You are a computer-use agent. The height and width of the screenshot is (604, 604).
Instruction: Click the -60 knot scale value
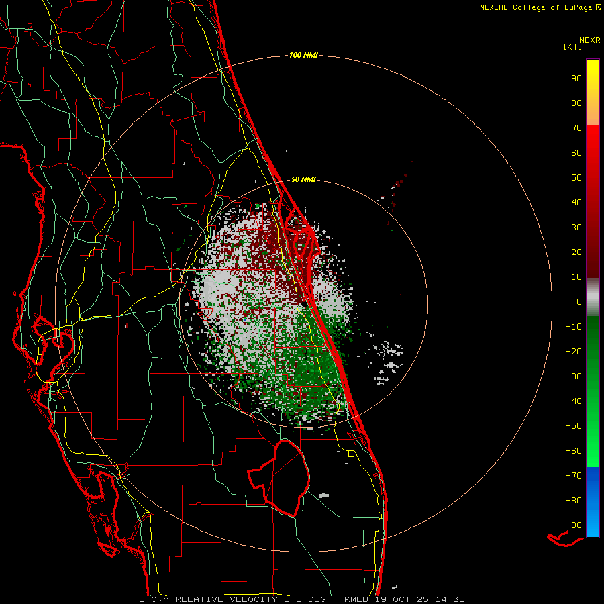point(574,451)
